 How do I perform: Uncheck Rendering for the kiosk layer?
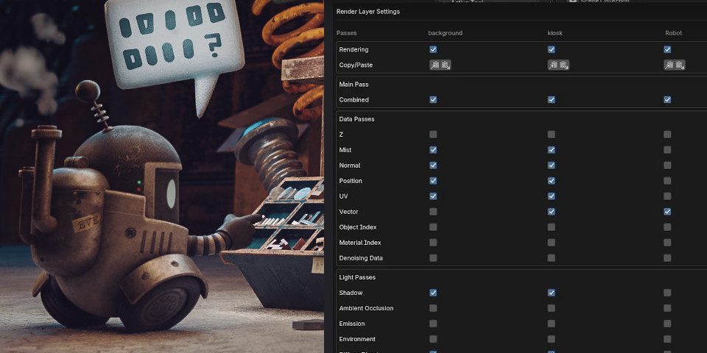tap(552, 49)
